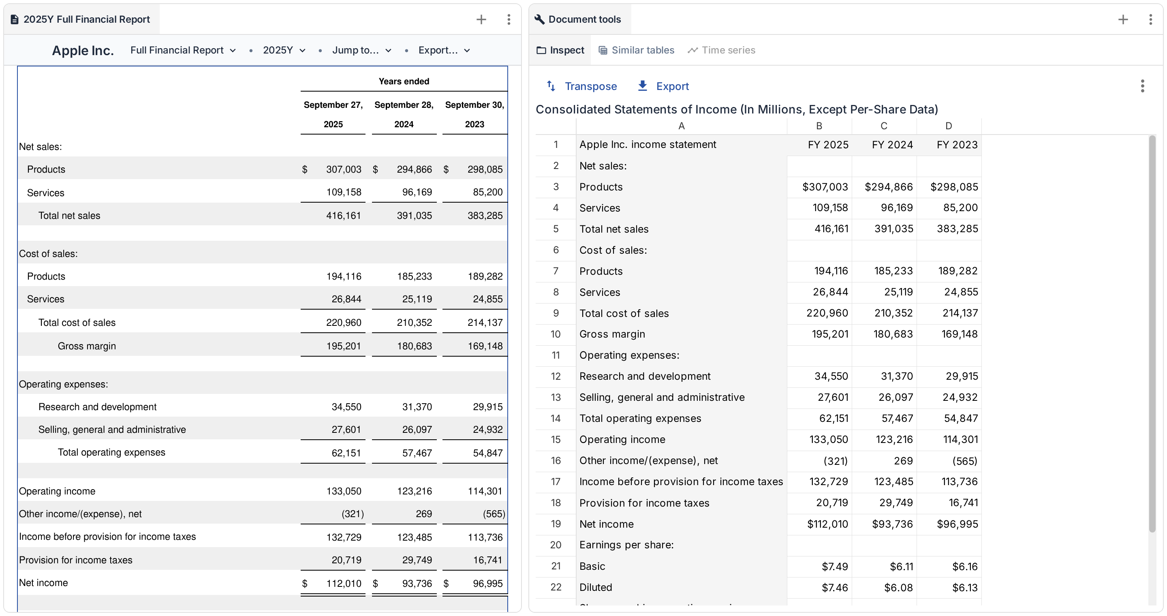1167x616 pixels.
Task: Click the Apple Inc. company name
Action: click(83, 50)
